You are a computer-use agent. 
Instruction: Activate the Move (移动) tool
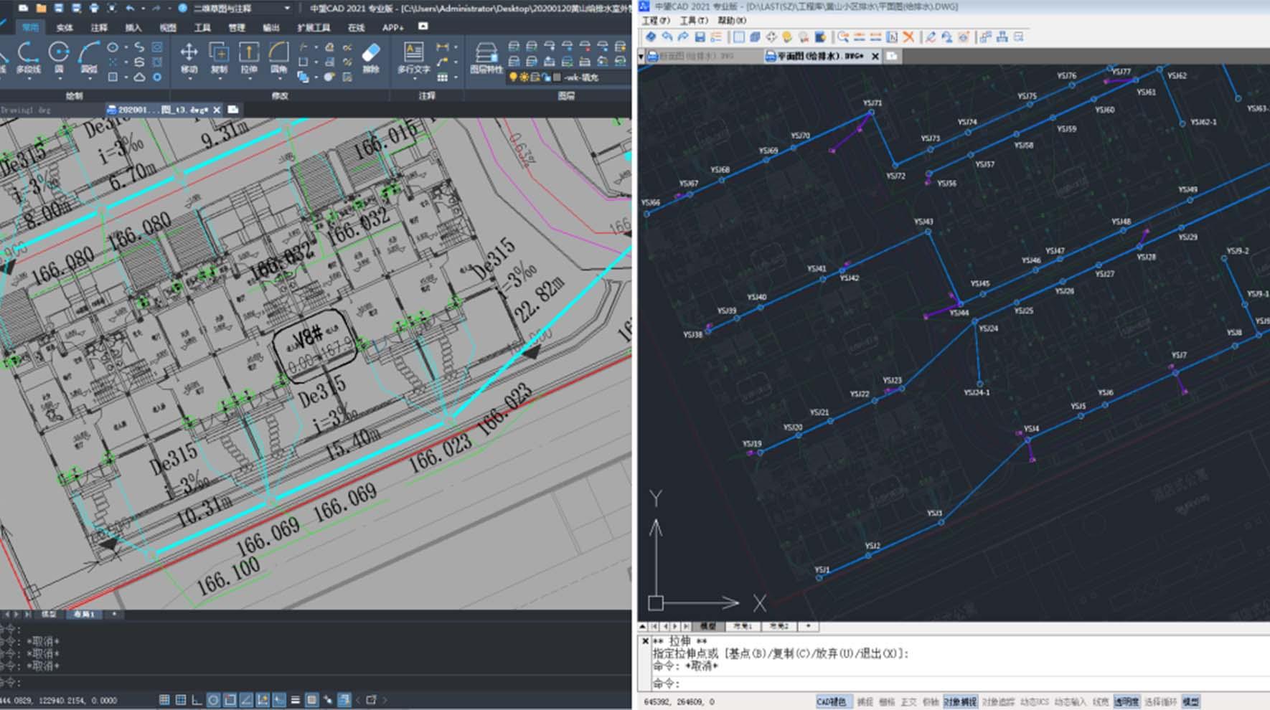[189, 57]
